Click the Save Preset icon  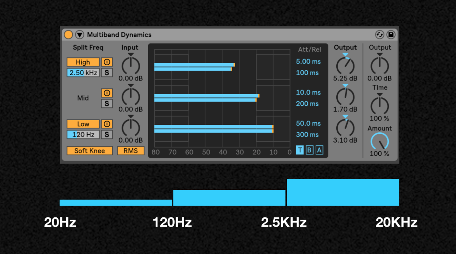point(391,35)
